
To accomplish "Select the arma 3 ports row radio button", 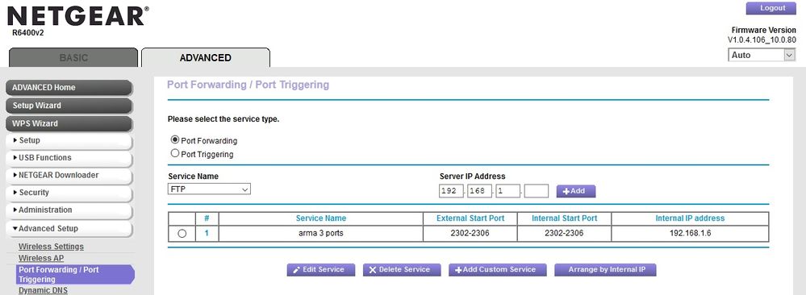I will [x=182, y=233].
